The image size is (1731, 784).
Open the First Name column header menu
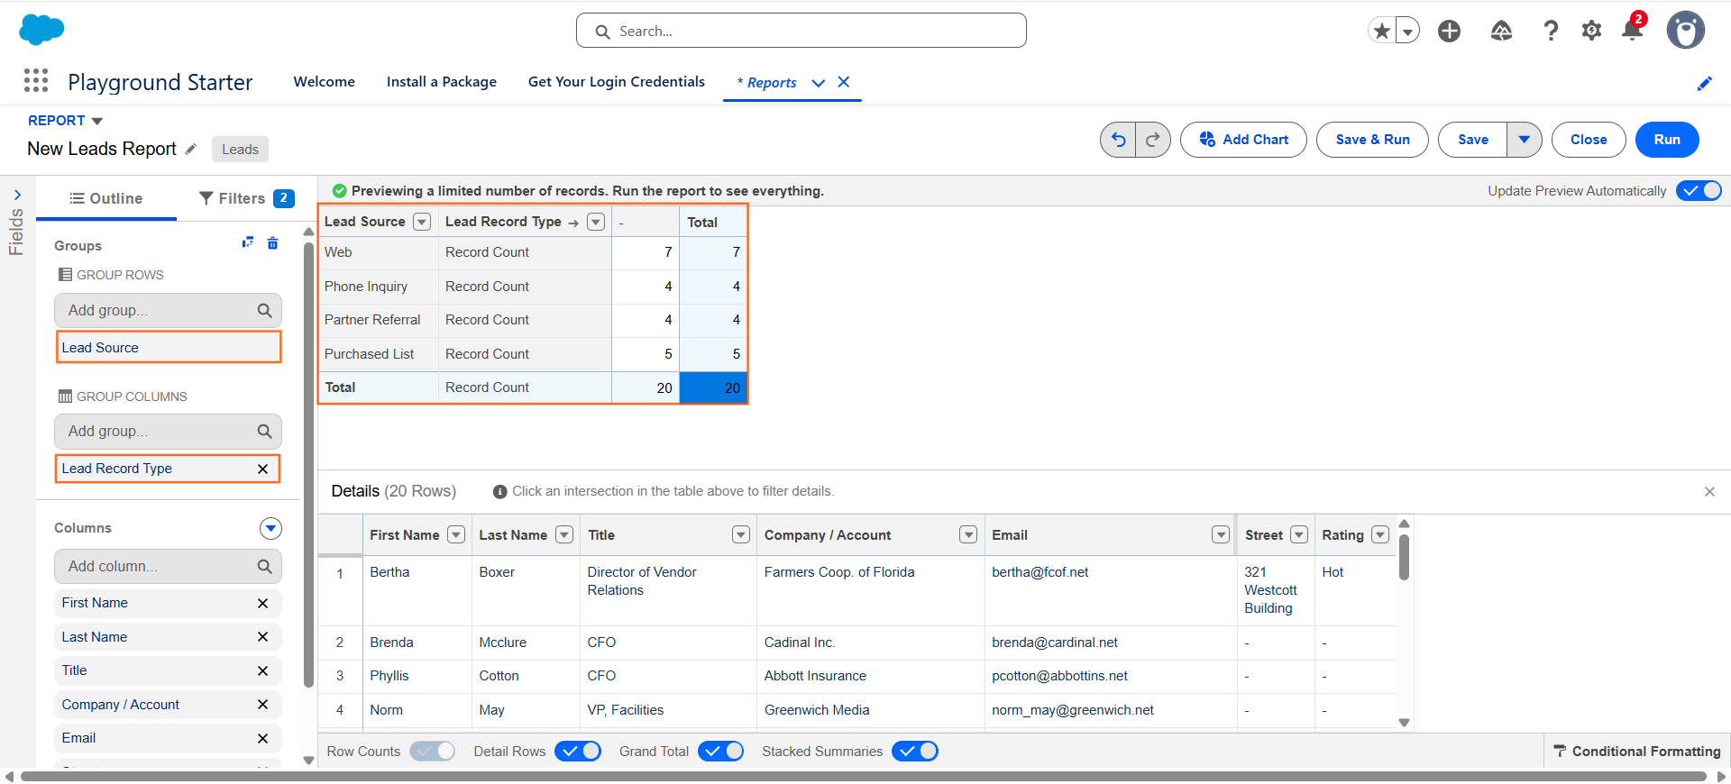[x=456, y=535]
